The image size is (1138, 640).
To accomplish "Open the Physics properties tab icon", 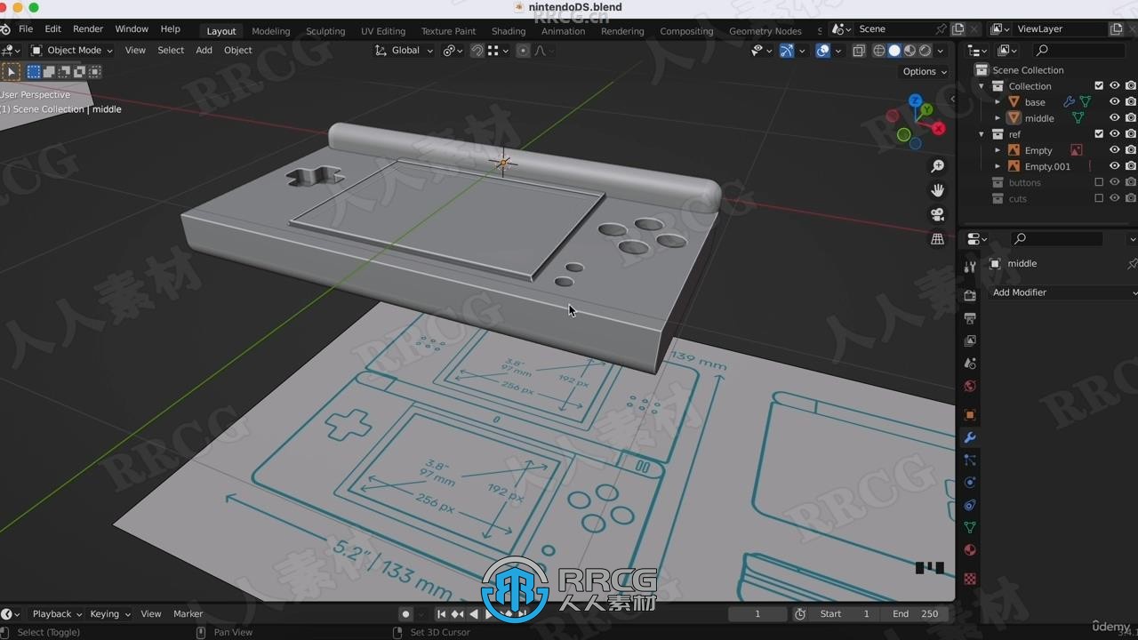I will point(970,483).
